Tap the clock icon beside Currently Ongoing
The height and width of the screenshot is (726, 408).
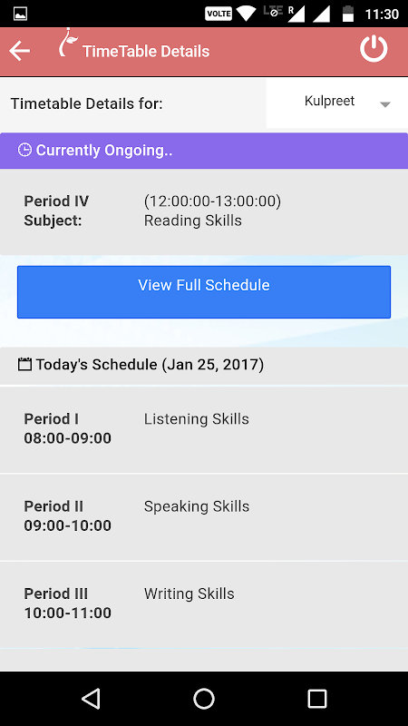pos(24,150)
